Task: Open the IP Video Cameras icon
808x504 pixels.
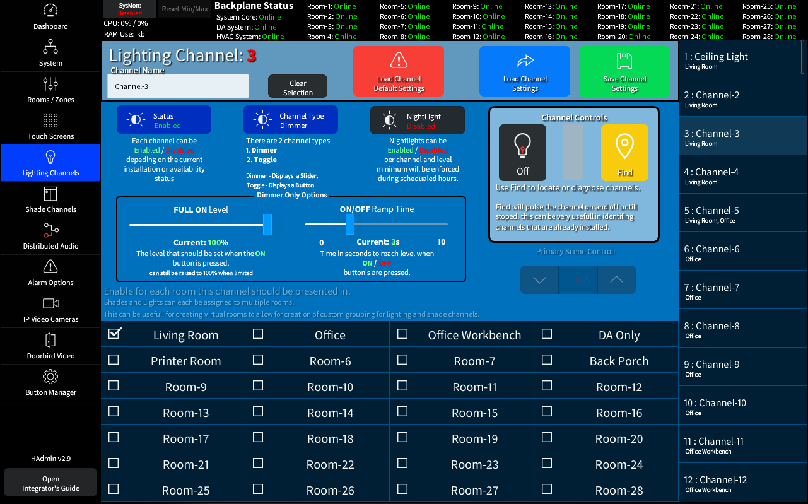Action: pos(50,303)
